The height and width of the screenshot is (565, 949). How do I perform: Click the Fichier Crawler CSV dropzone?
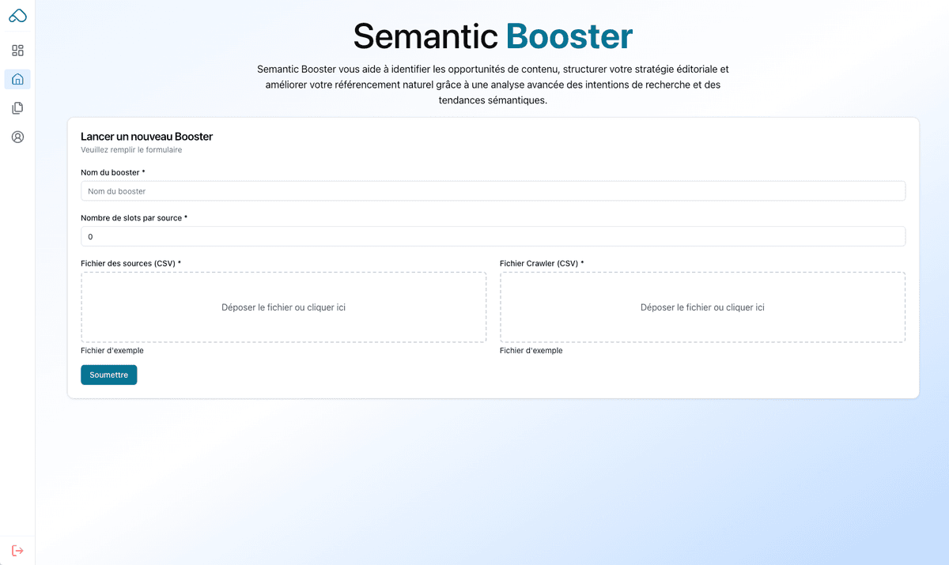point(702,307)
